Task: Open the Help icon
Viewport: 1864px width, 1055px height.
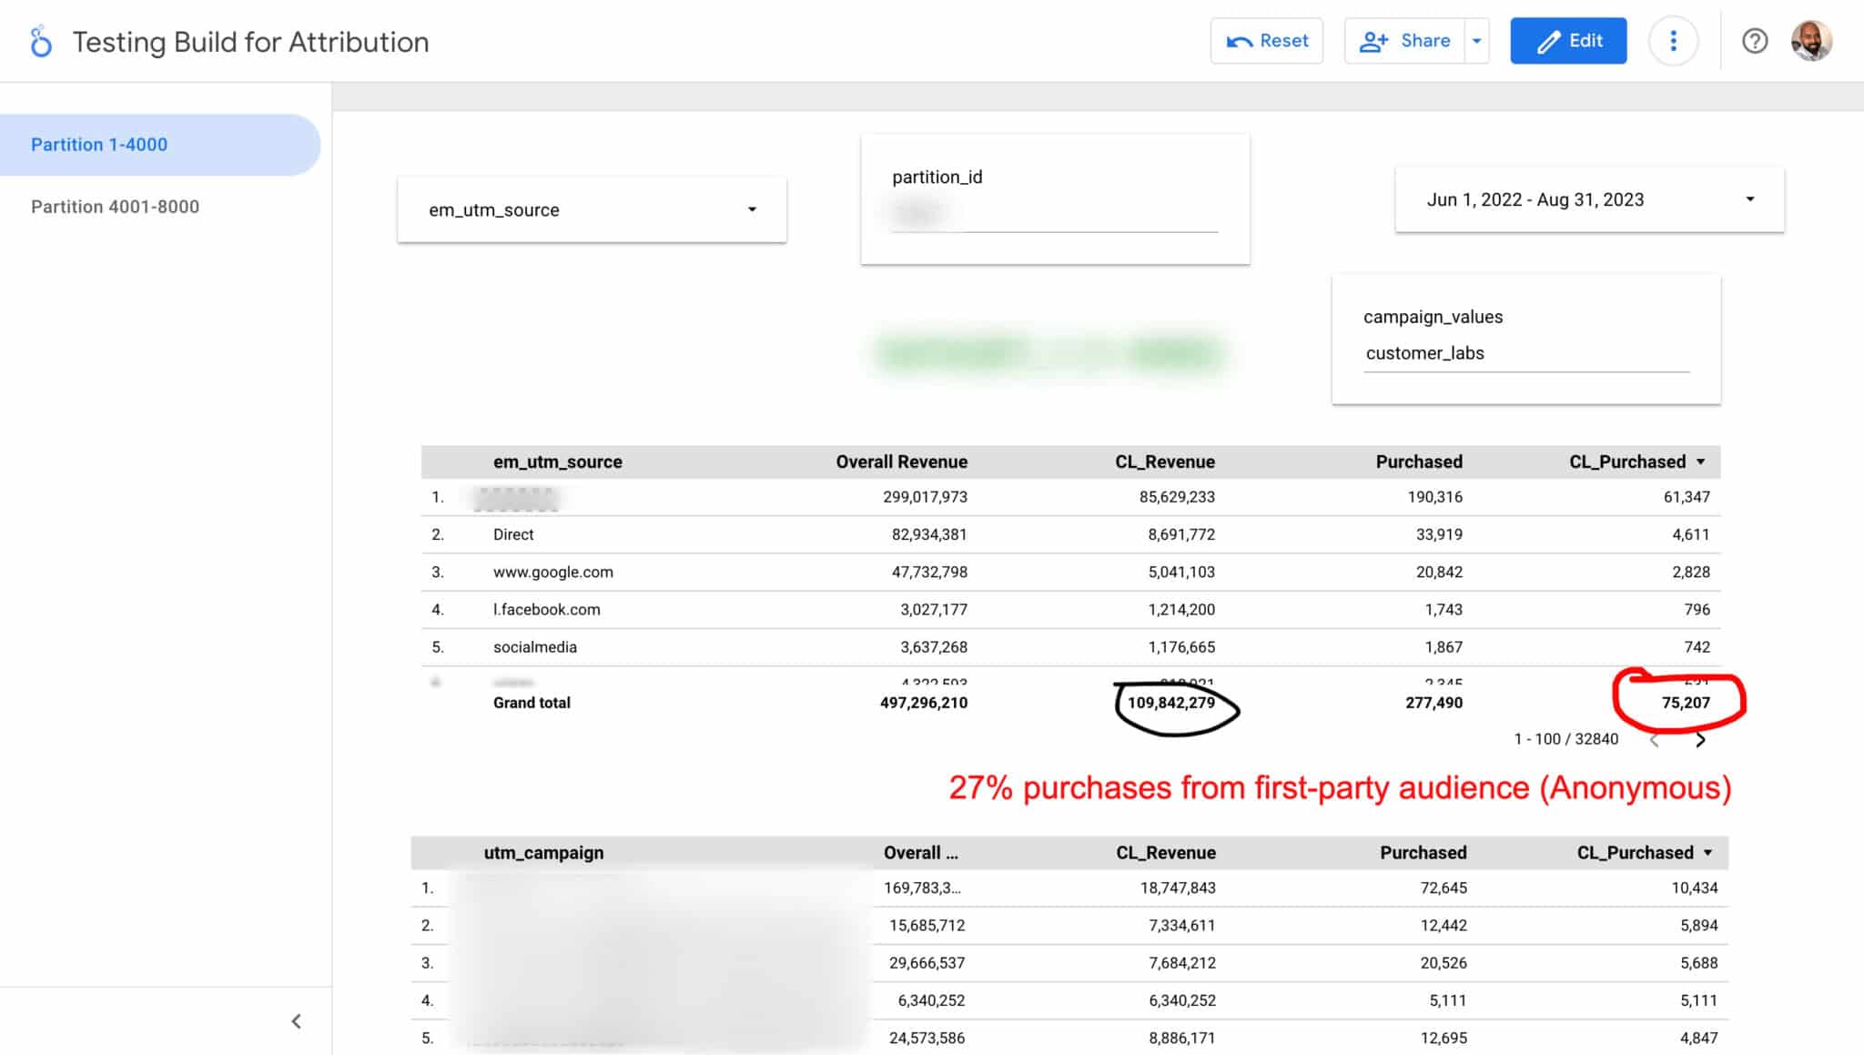Action: (x=1755, y=41)
